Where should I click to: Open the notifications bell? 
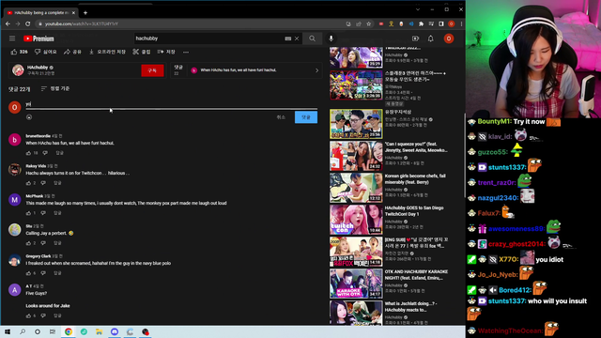point(431,38)
